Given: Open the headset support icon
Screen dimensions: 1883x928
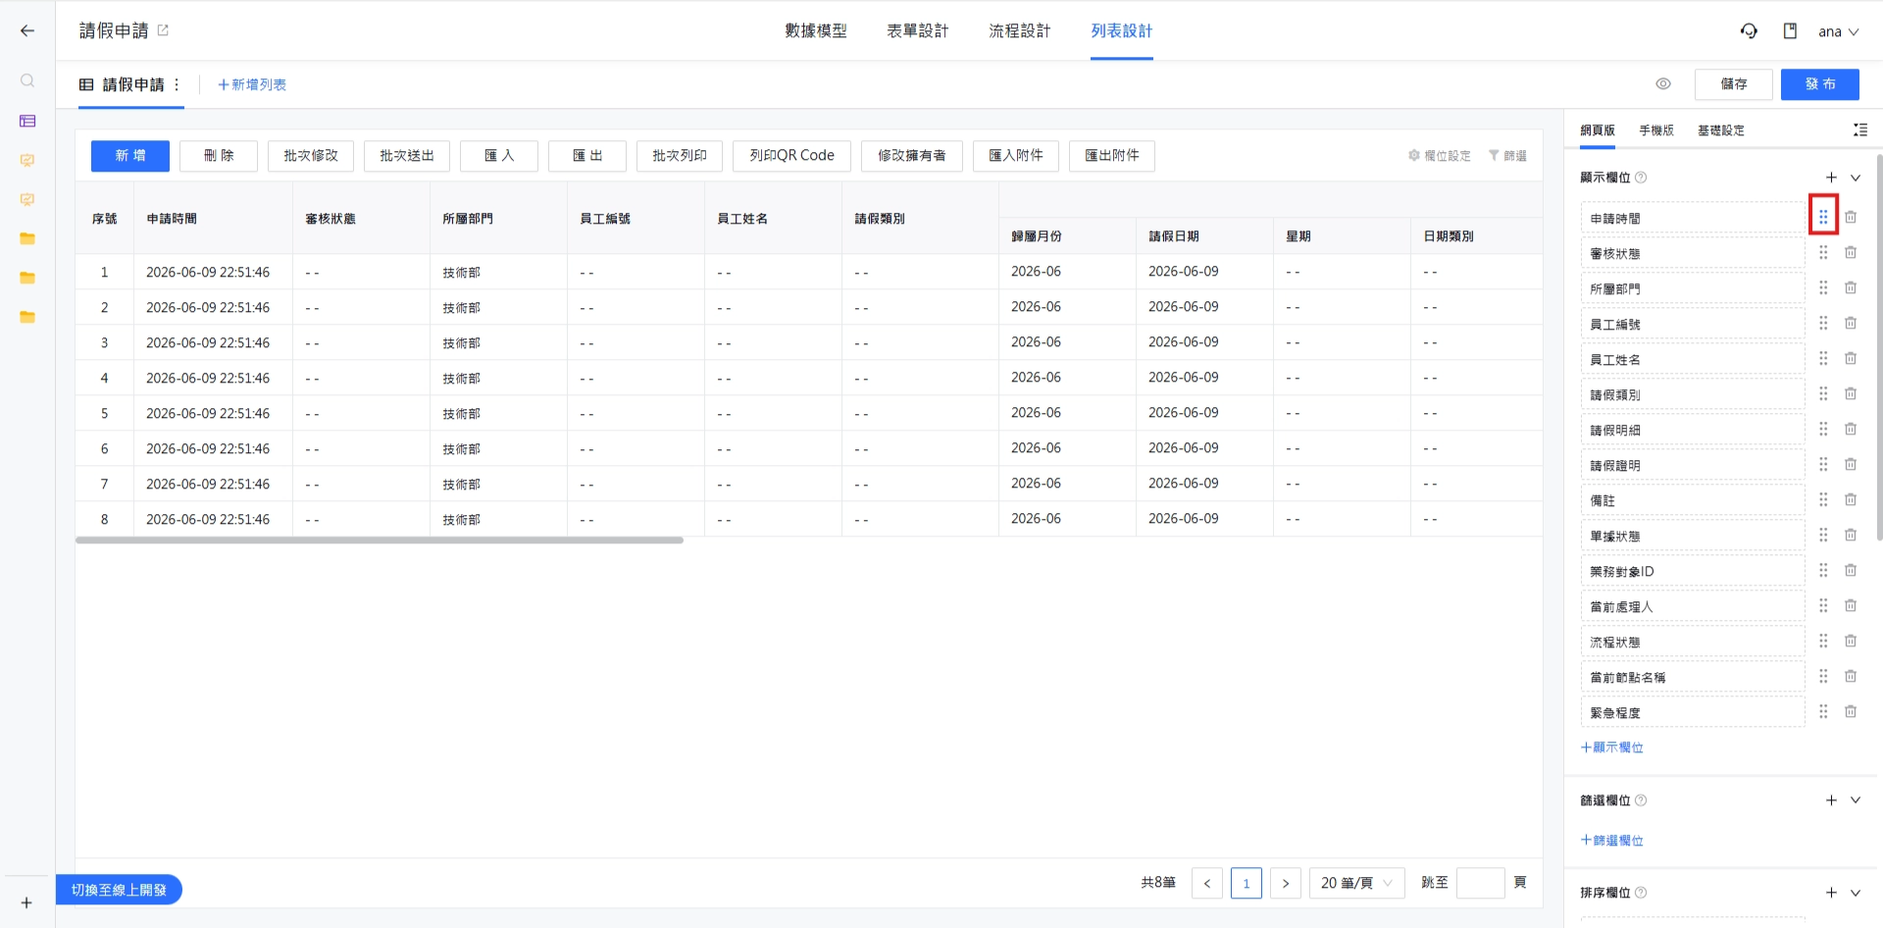Looking at the screenshot, I should pos(1749,30).
